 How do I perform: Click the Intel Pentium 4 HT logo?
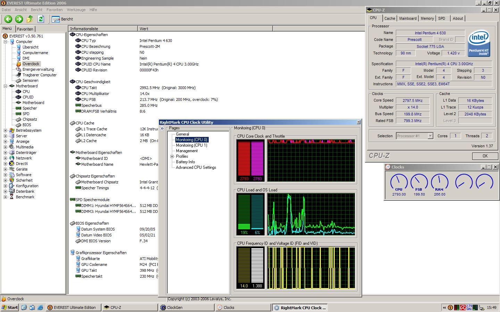click(x=479, y=43)
